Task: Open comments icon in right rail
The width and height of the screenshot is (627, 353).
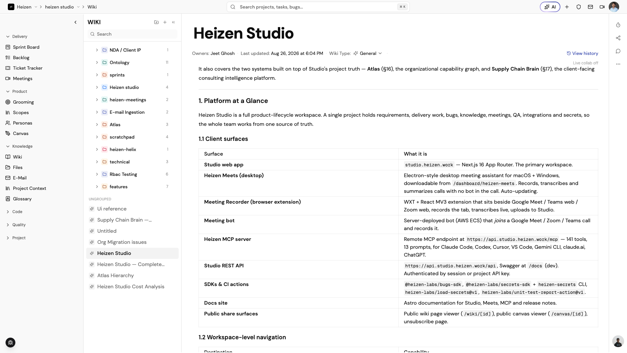Action: tap(618, 51)
